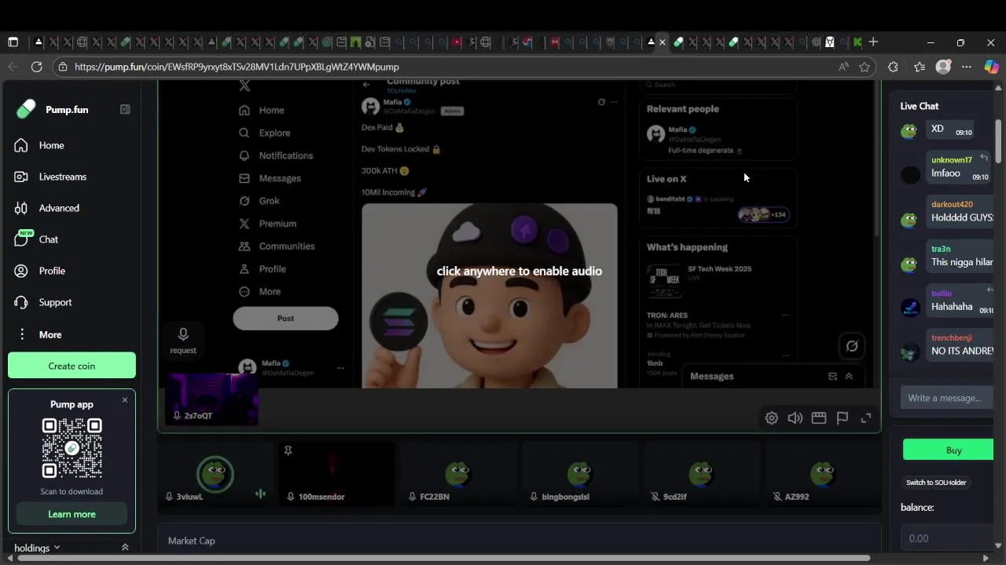Select the bingbongslsl participant tile

tap(579, 475)
